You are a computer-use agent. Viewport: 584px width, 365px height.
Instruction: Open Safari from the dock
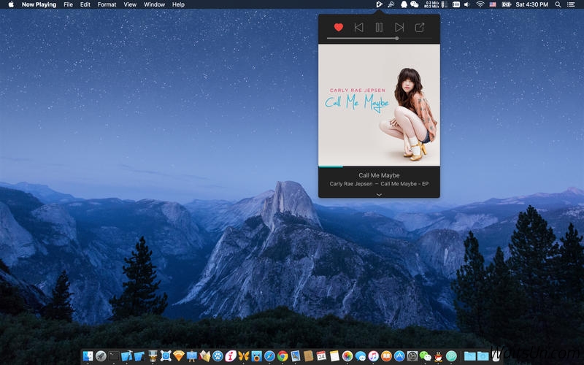(x=269, y=356)
